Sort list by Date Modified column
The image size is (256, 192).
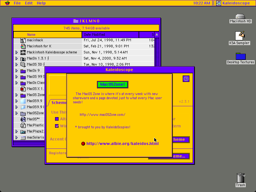[110, 35]
